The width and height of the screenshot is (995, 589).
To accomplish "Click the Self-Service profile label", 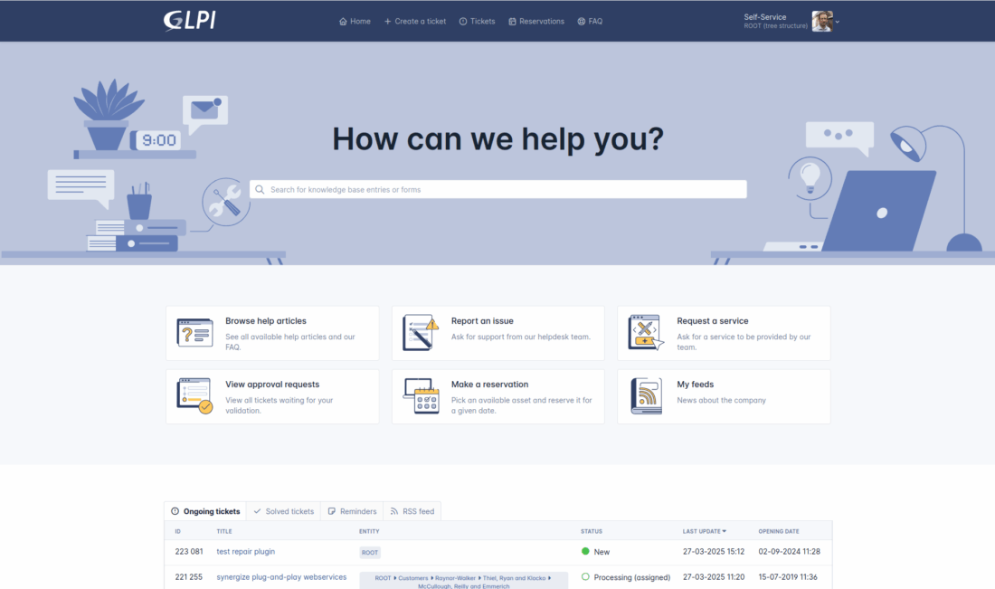I will pyautogui.click(x=764, y=17).
